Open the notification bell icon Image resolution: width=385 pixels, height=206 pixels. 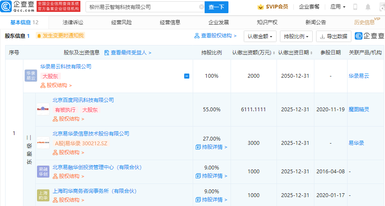pos(368,7)
